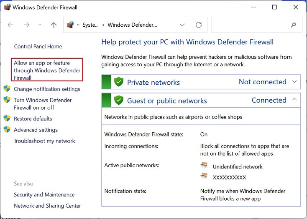Select the XXXXXXXXXX network name
This screenshot has height=219, width=307.
click(229, 177)
